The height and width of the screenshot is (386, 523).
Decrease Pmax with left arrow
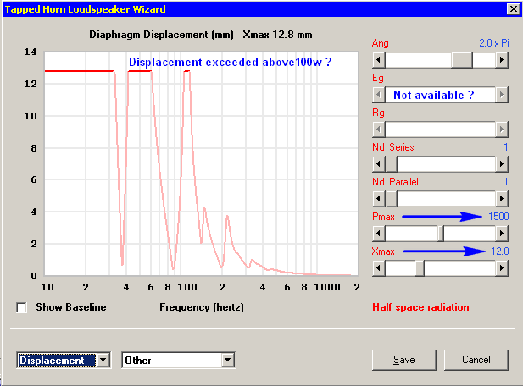coord(379,234)
